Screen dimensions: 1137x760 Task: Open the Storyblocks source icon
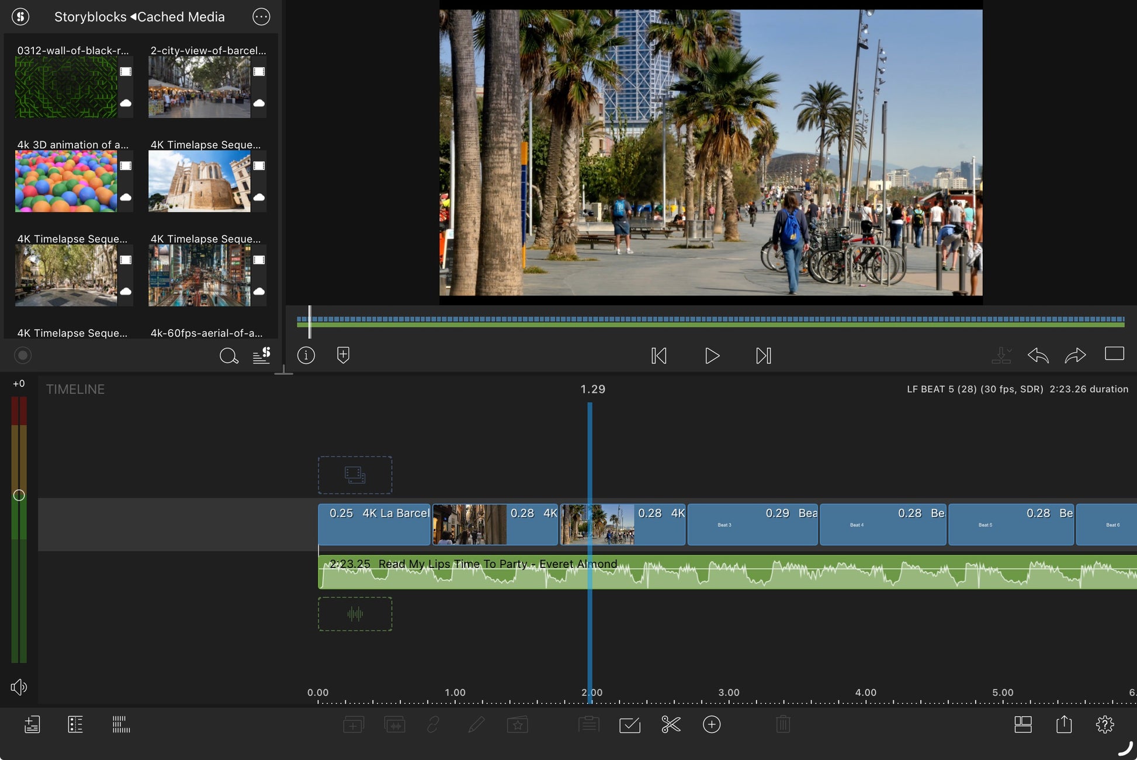click(x=20, y=16)
